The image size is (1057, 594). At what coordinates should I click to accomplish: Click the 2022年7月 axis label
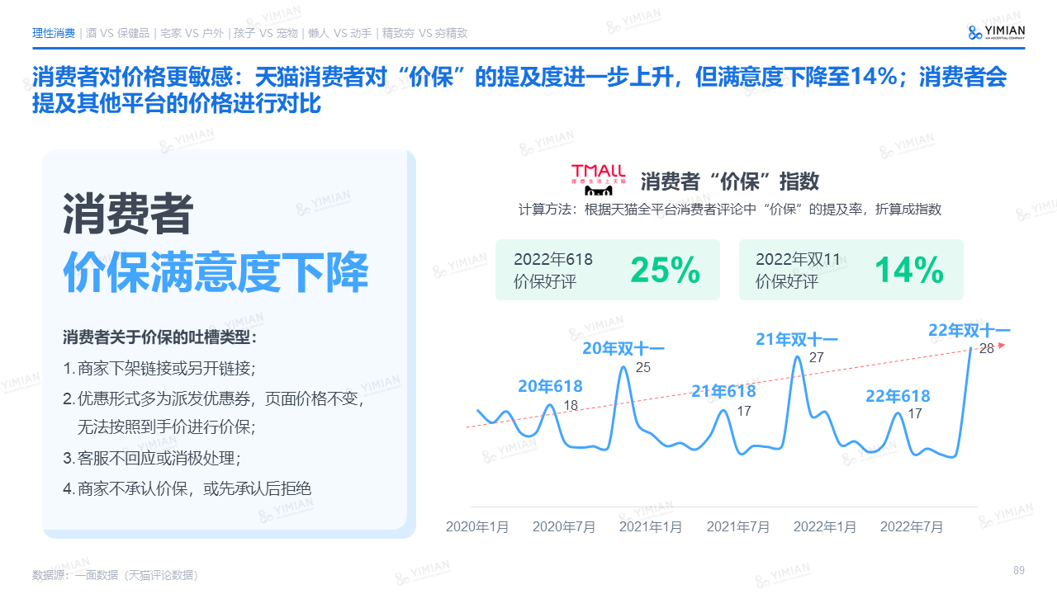coord(912,526)
